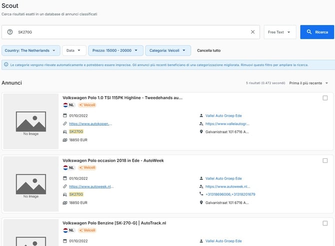
Task: Open the Categoria: Veicoli filter dropdown
Action: tap(168, 51)
